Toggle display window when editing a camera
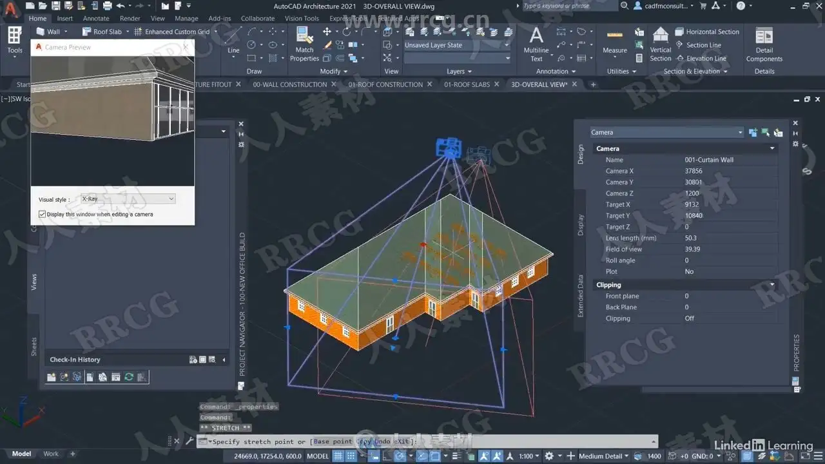The height and width of the screenshot is (464, 825). pyautogui.click(x=43, y=214)
